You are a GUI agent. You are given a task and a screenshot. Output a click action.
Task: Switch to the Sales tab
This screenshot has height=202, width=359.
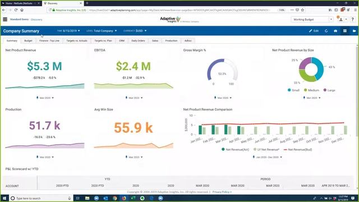pos(155,40)
